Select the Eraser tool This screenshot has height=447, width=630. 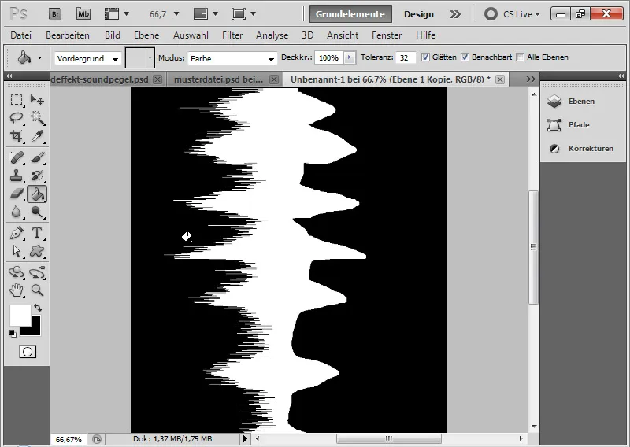coord(17,194)
